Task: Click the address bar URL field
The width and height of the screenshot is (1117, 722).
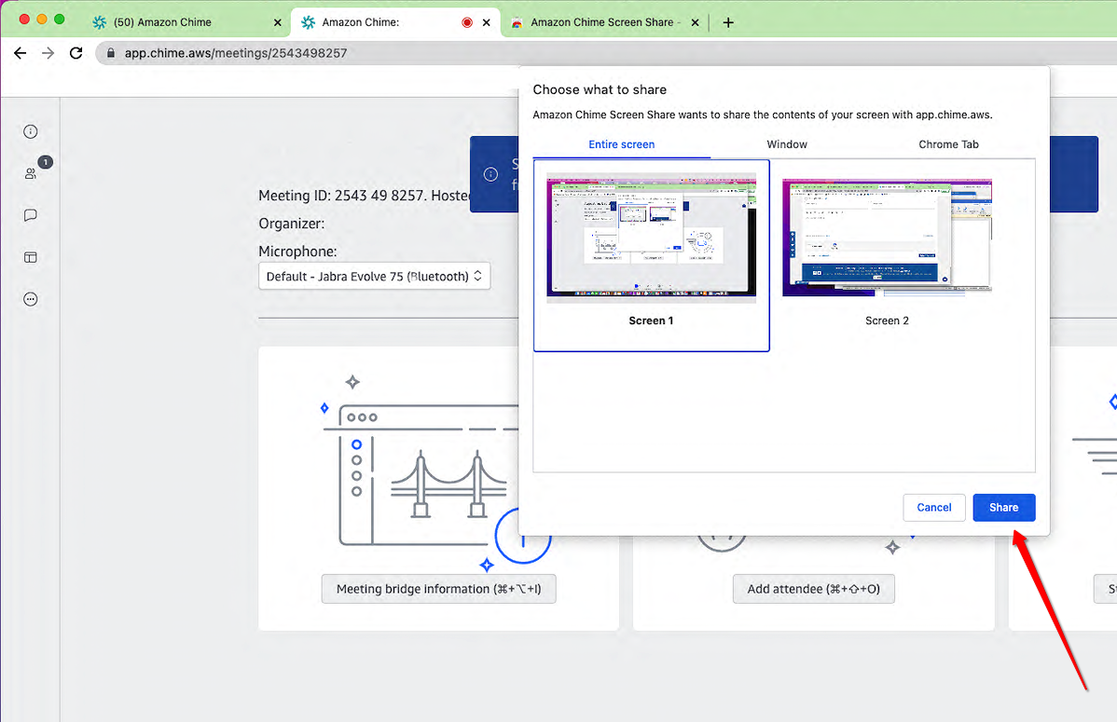Action: click(x=605, y=53)
